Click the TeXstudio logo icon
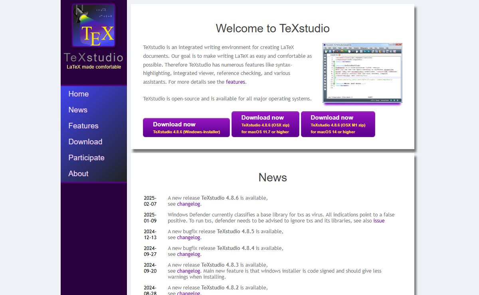Viewport: 479px width, 295px height. (x=94, y=26)
